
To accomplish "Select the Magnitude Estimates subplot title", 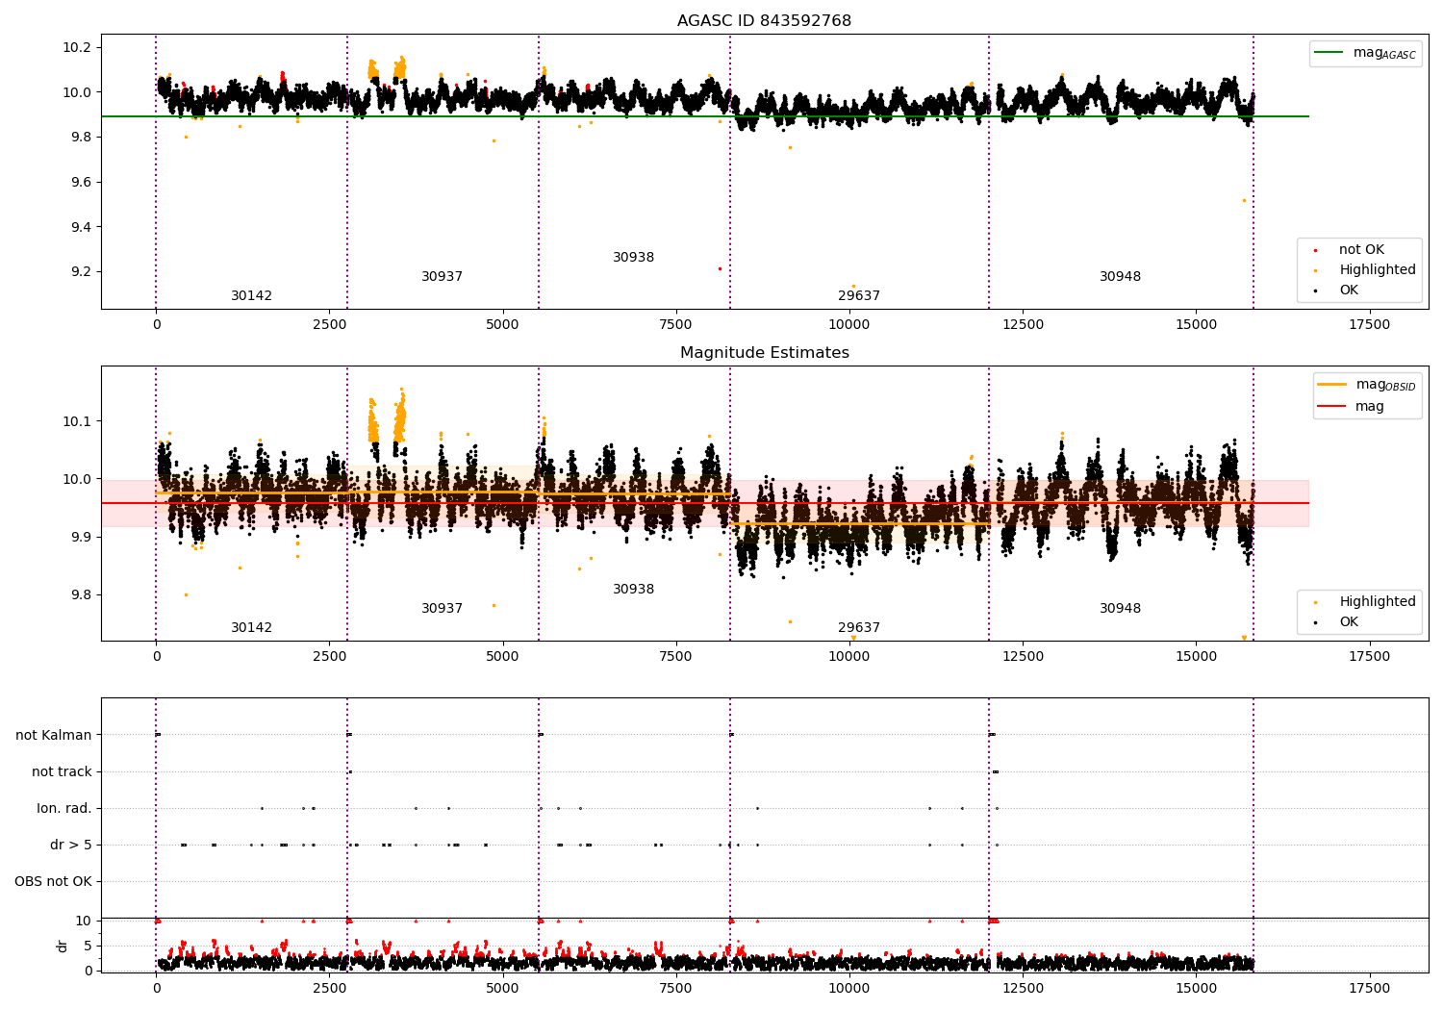I will pyautogui.click(x=764, y=352).
